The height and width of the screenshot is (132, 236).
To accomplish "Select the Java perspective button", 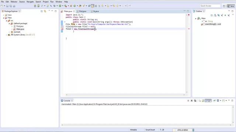I will pos(231,6).
